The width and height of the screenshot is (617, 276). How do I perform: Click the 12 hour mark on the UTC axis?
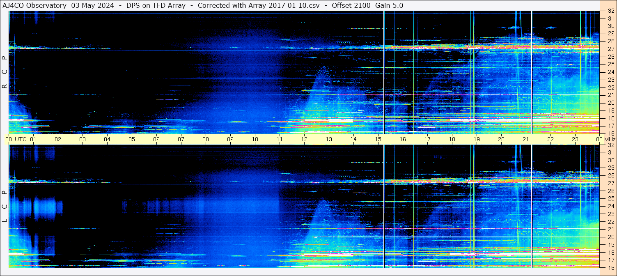click(304, 139)
